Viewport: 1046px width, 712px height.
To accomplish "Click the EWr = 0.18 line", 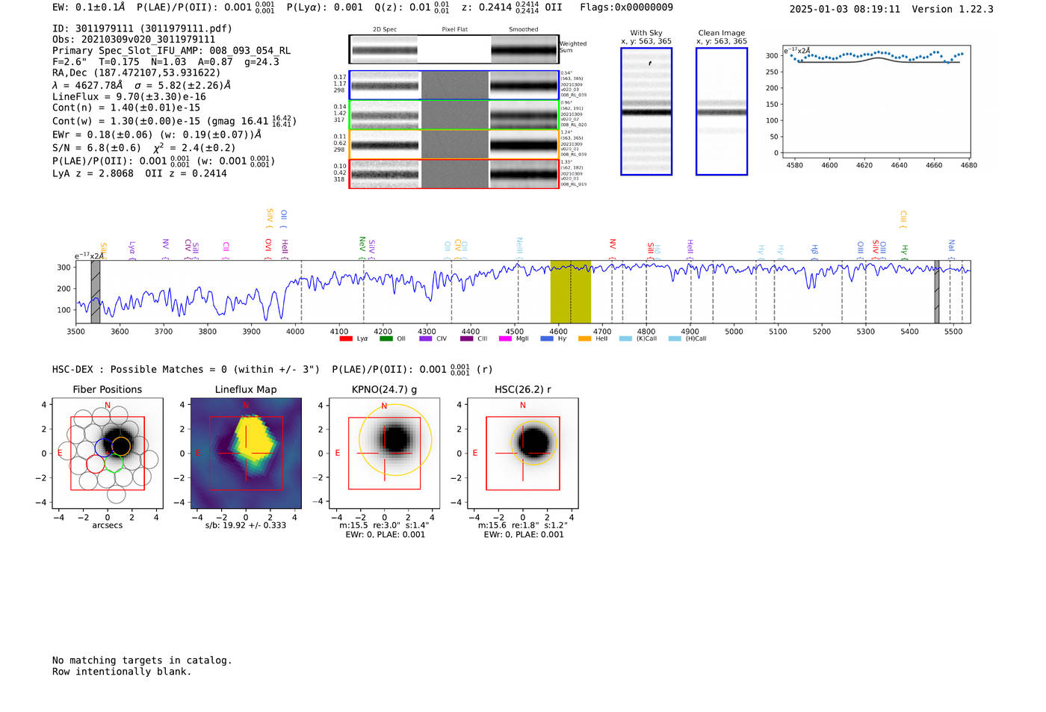I will click(157, 135).
